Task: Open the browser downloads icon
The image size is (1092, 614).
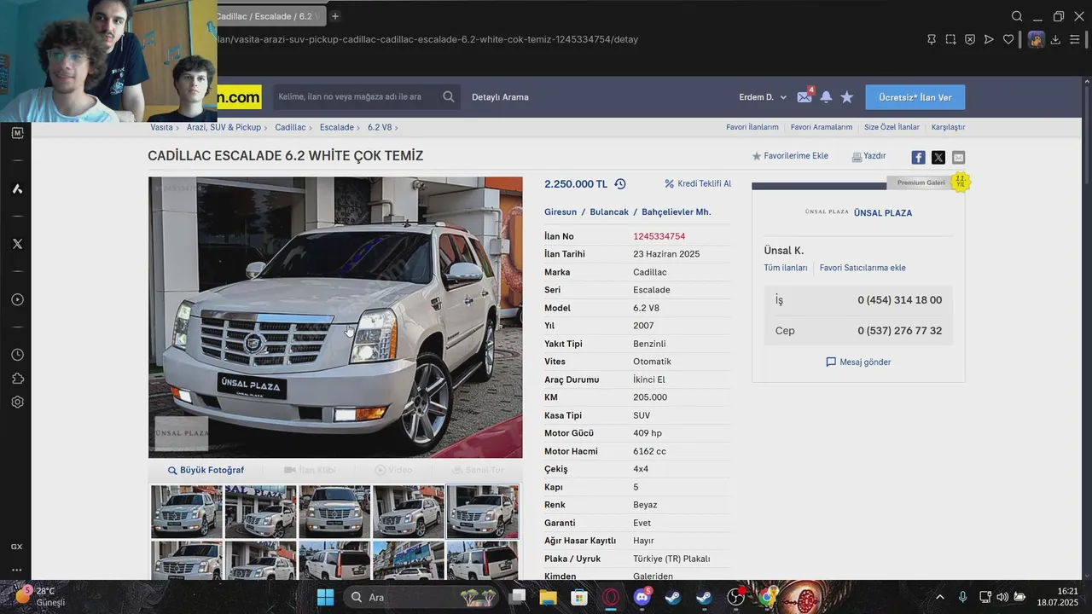Action: pos(1055,39)
